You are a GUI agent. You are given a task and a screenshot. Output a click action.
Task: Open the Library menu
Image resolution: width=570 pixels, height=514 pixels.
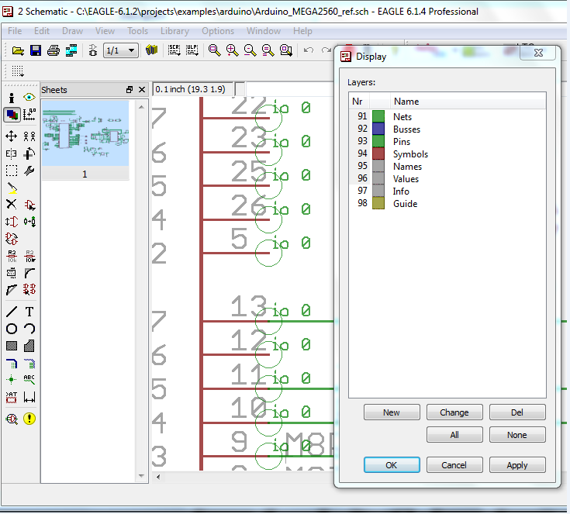[x=174, y=31]
